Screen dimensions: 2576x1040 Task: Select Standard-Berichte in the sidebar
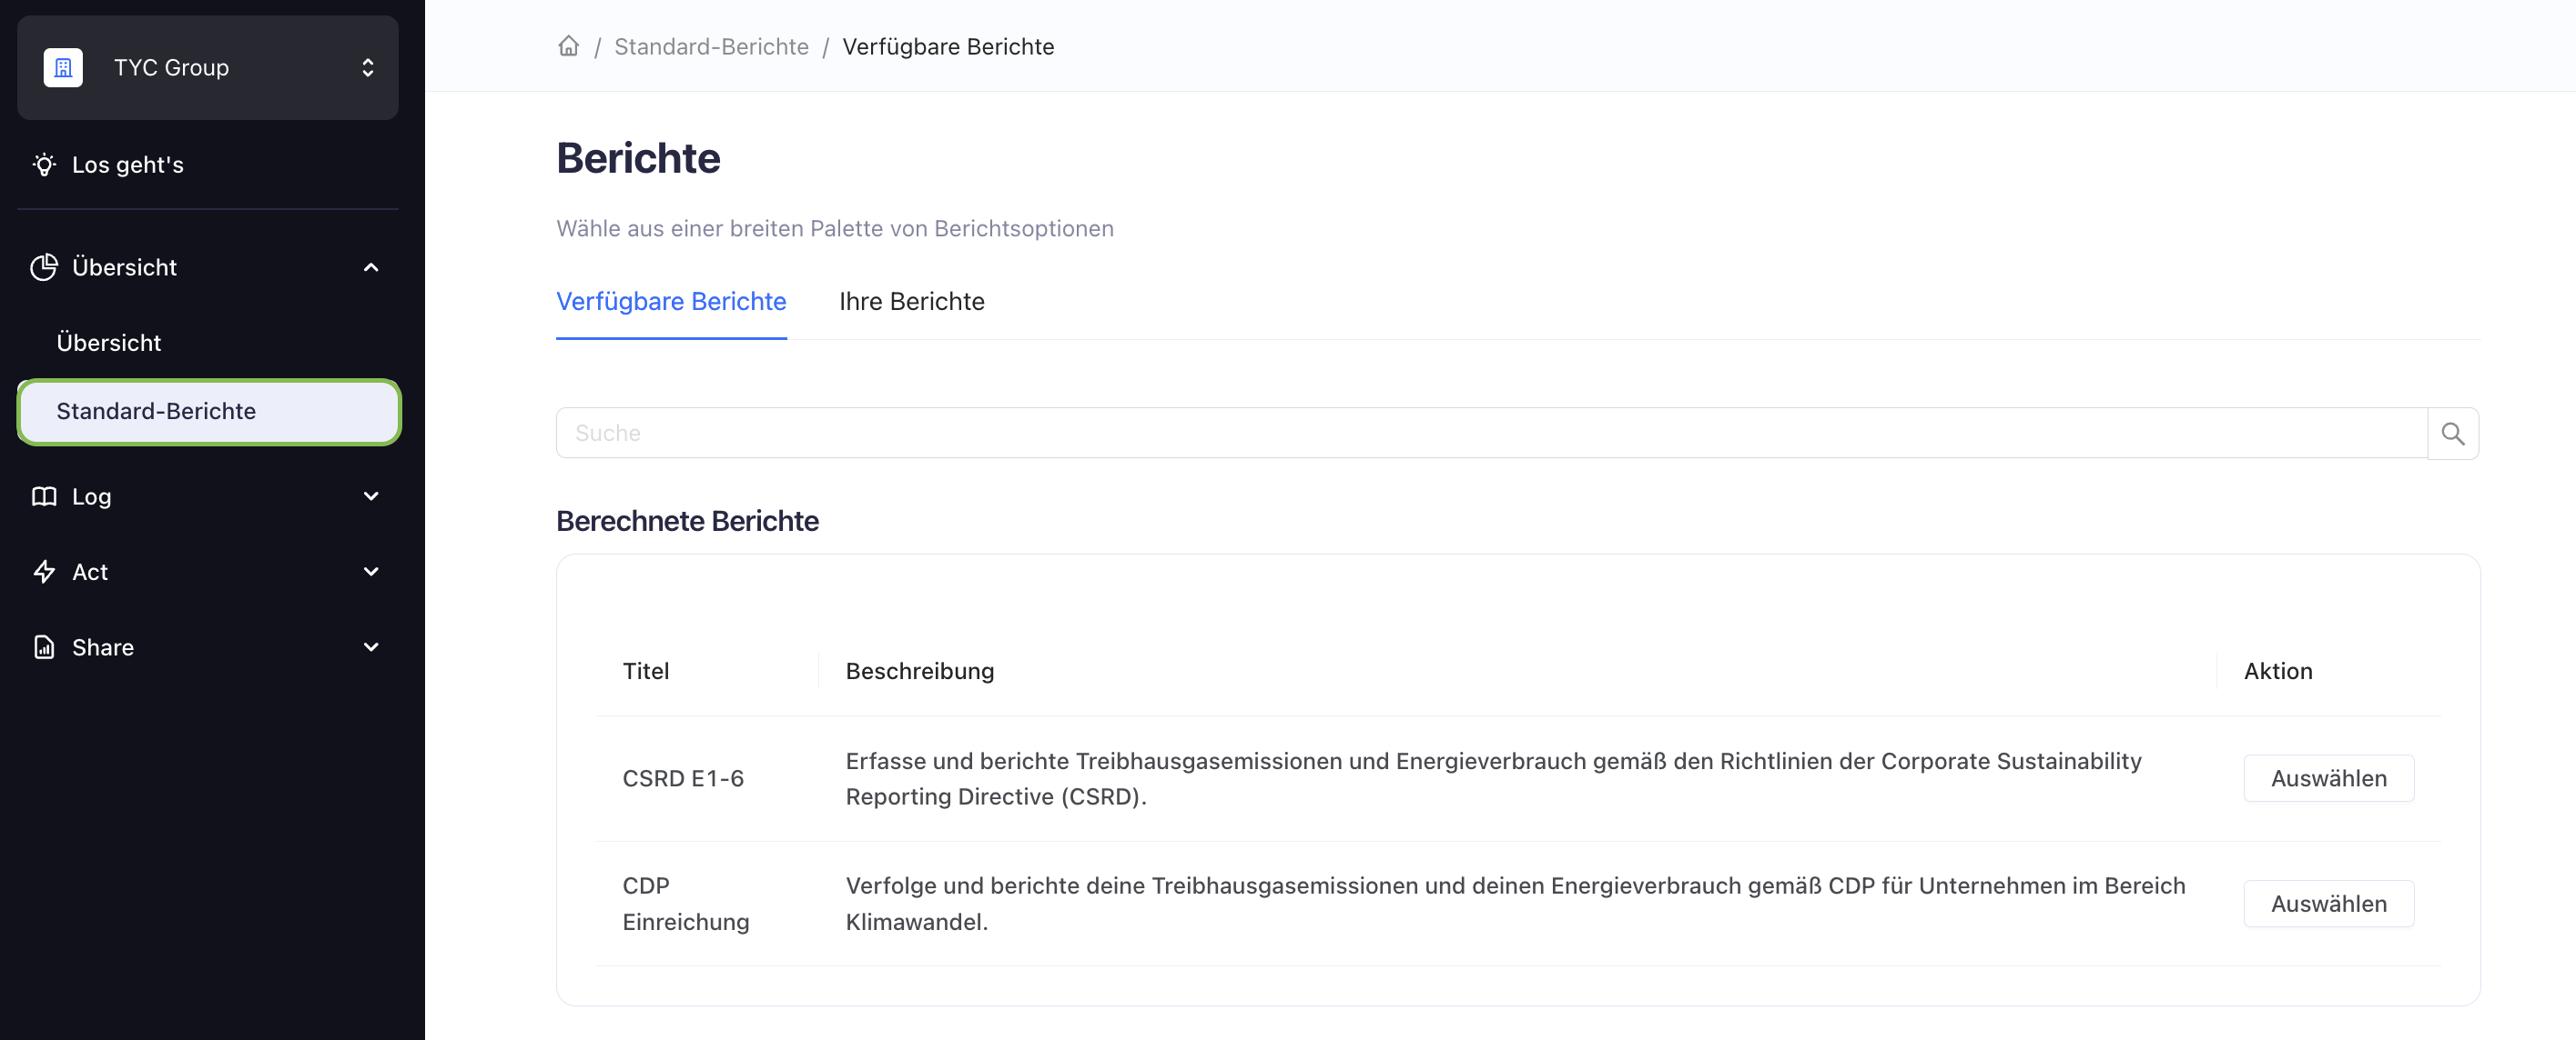click(209, 412)
